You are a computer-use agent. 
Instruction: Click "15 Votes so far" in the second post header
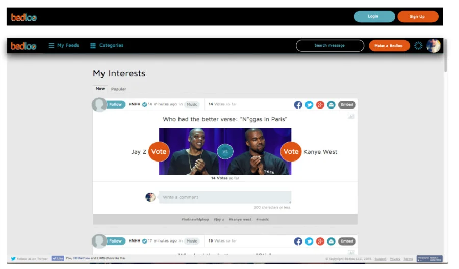pos(222,241)
